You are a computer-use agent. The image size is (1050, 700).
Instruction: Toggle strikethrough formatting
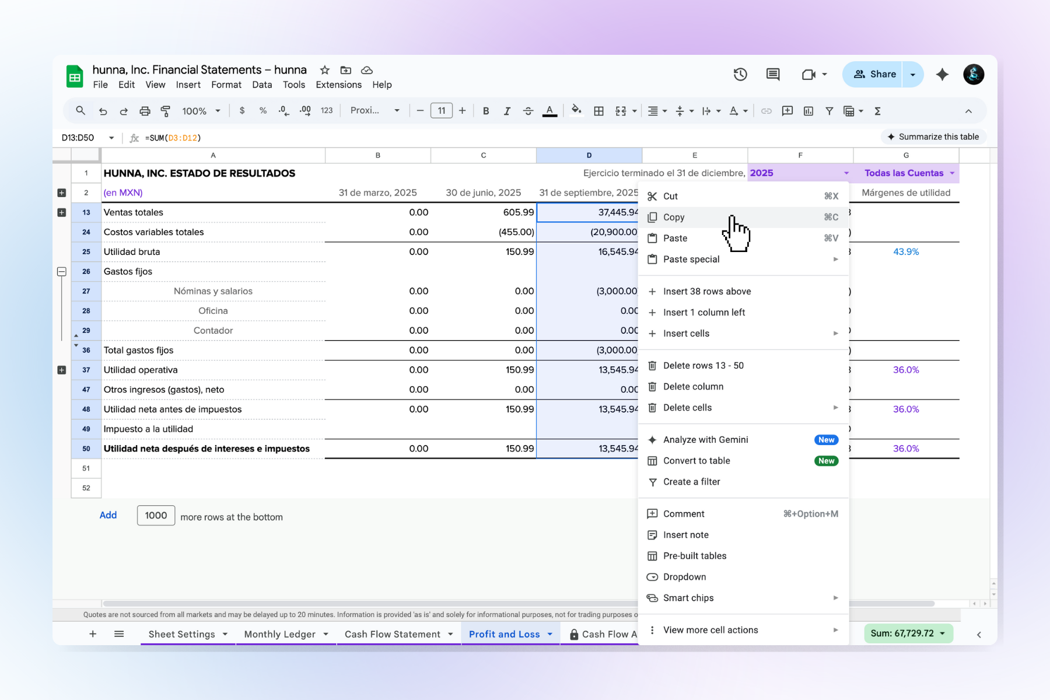528,111
